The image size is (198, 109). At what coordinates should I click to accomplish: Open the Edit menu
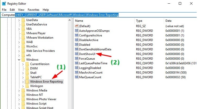(x=12, y=10)
